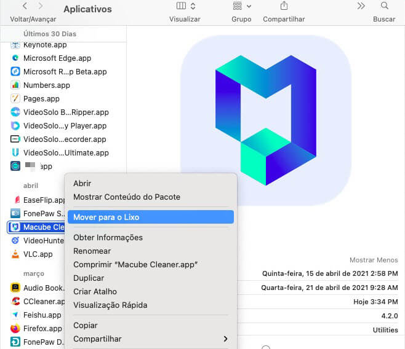
Task: Click the Macube Cleaner large preview icon
Action: 266,120
